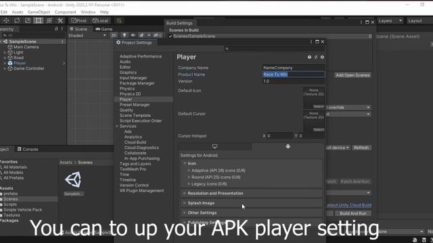Image resolution: width=433 pixels, height=243 pixels.
Task: Open the GameObject menu
Action: tap(39, 12)
